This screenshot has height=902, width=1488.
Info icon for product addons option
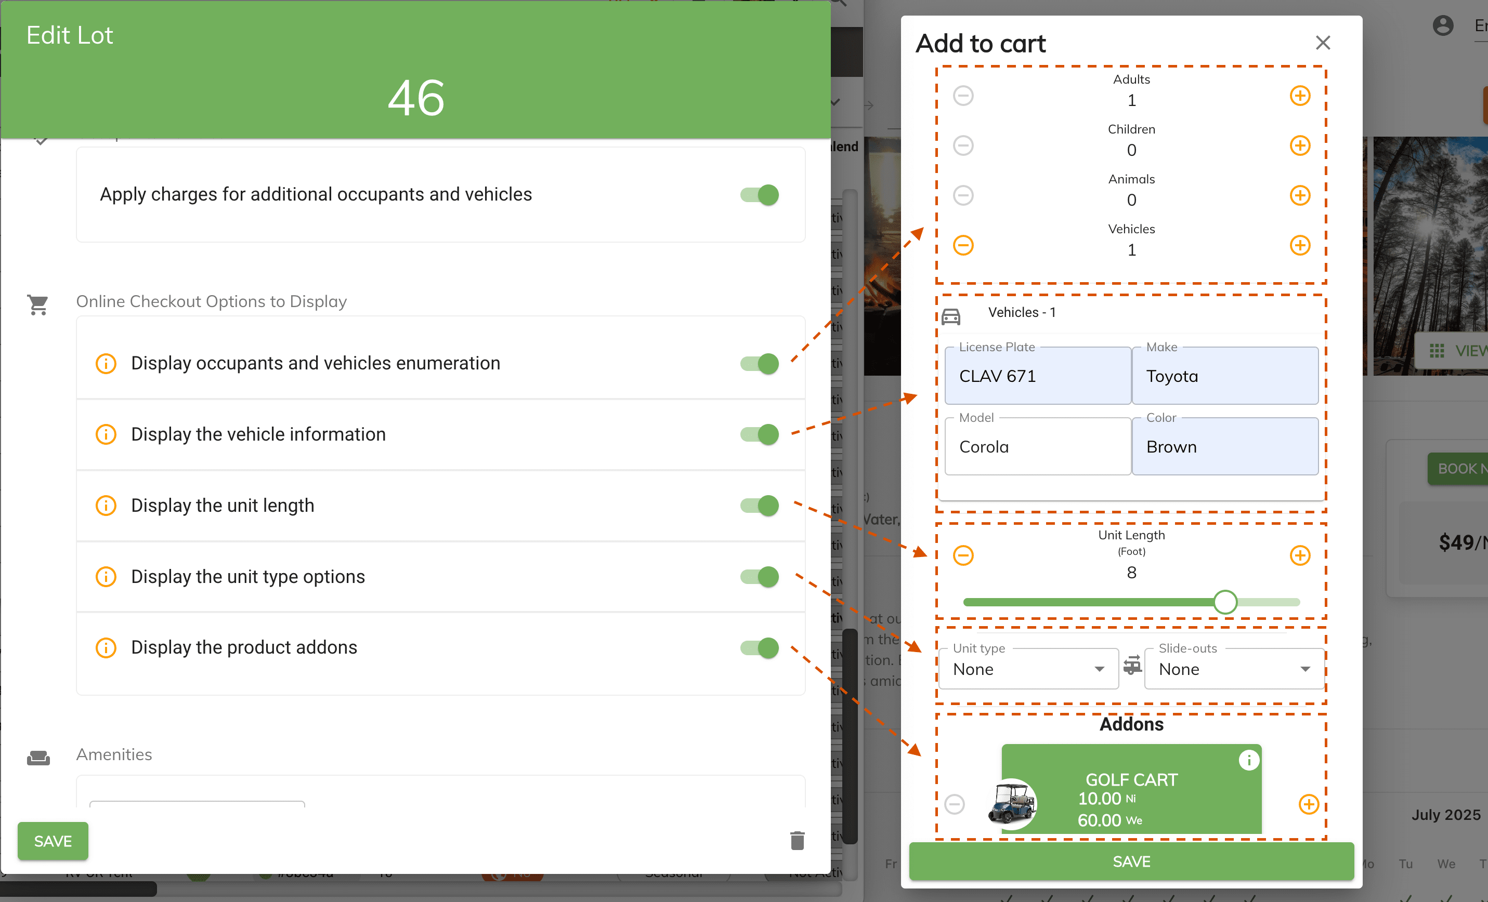(x=106, y=647)
